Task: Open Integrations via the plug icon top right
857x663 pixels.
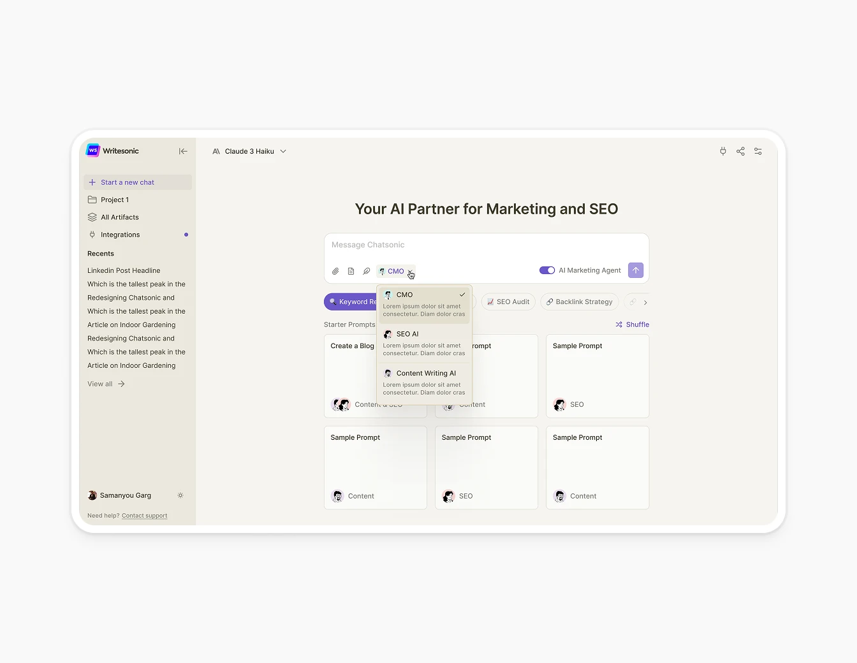Action: pyautogui.click(x=722, y=151)
